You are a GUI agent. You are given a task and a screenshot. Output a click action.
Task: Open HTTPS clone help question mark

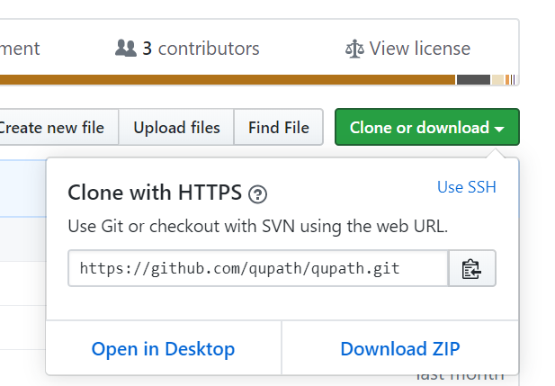(x=257, y=194)
